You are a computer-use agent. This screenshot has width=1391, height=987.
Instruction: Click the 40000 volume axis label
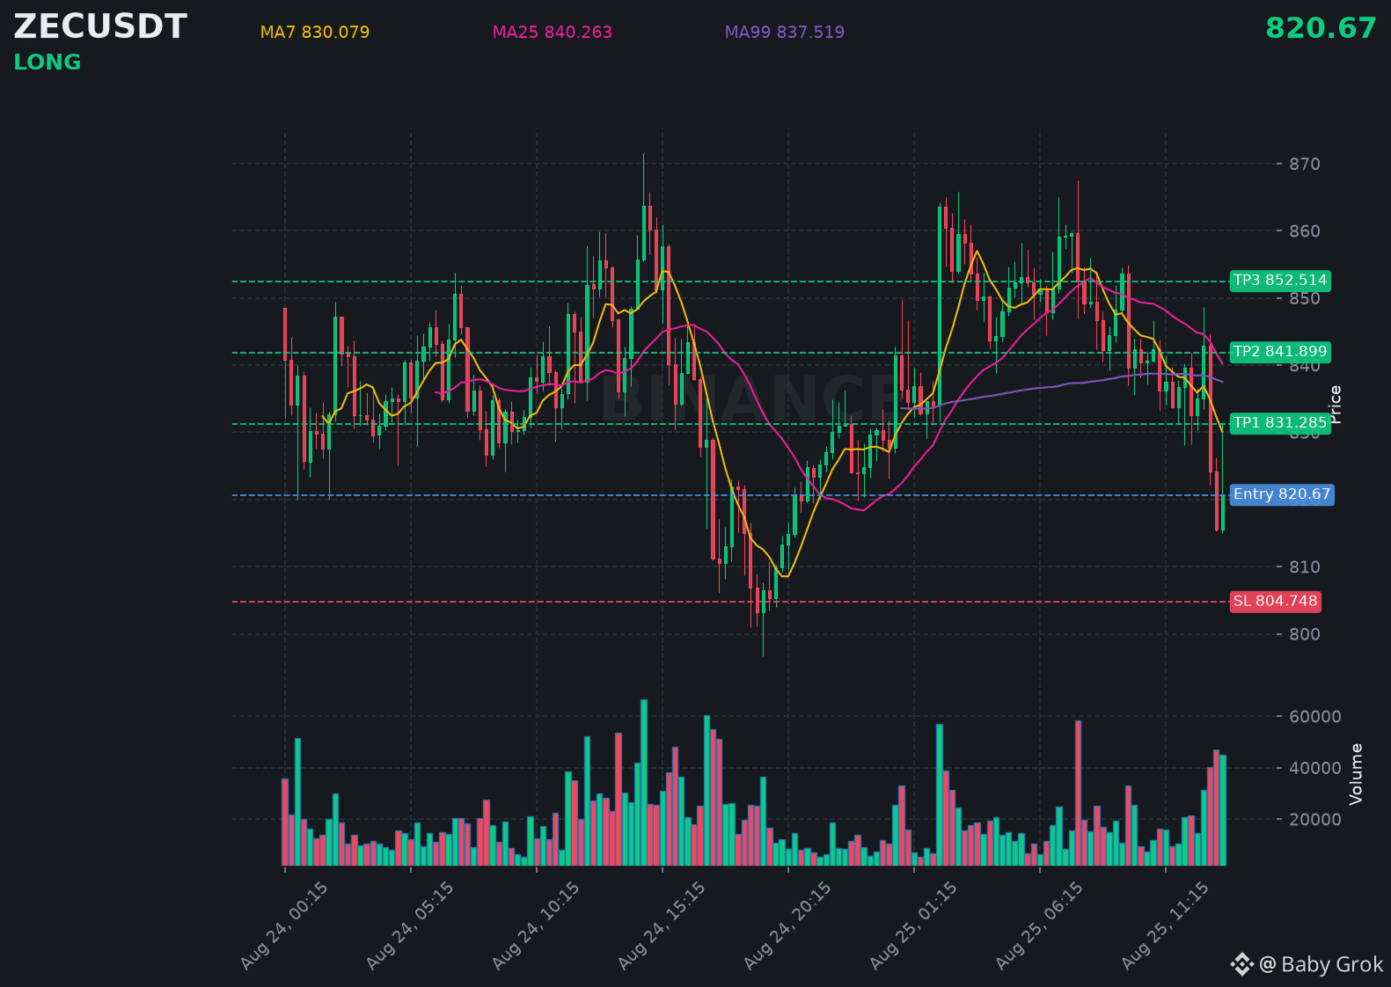coord(1315,768)
